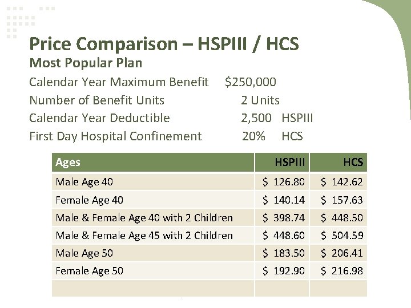
Task: Click the $183.50 price for Male Age 50
Action: (x=284, y=253)
